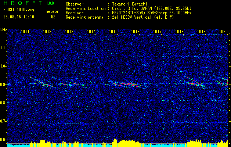Click the Receiver label
Image resolution: width=231 pixels, height=147 pixels.
pyautogui.click(x=75, y=13)
